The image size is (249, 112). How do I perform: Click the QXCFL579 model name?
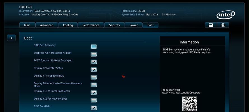click(26, 7)
